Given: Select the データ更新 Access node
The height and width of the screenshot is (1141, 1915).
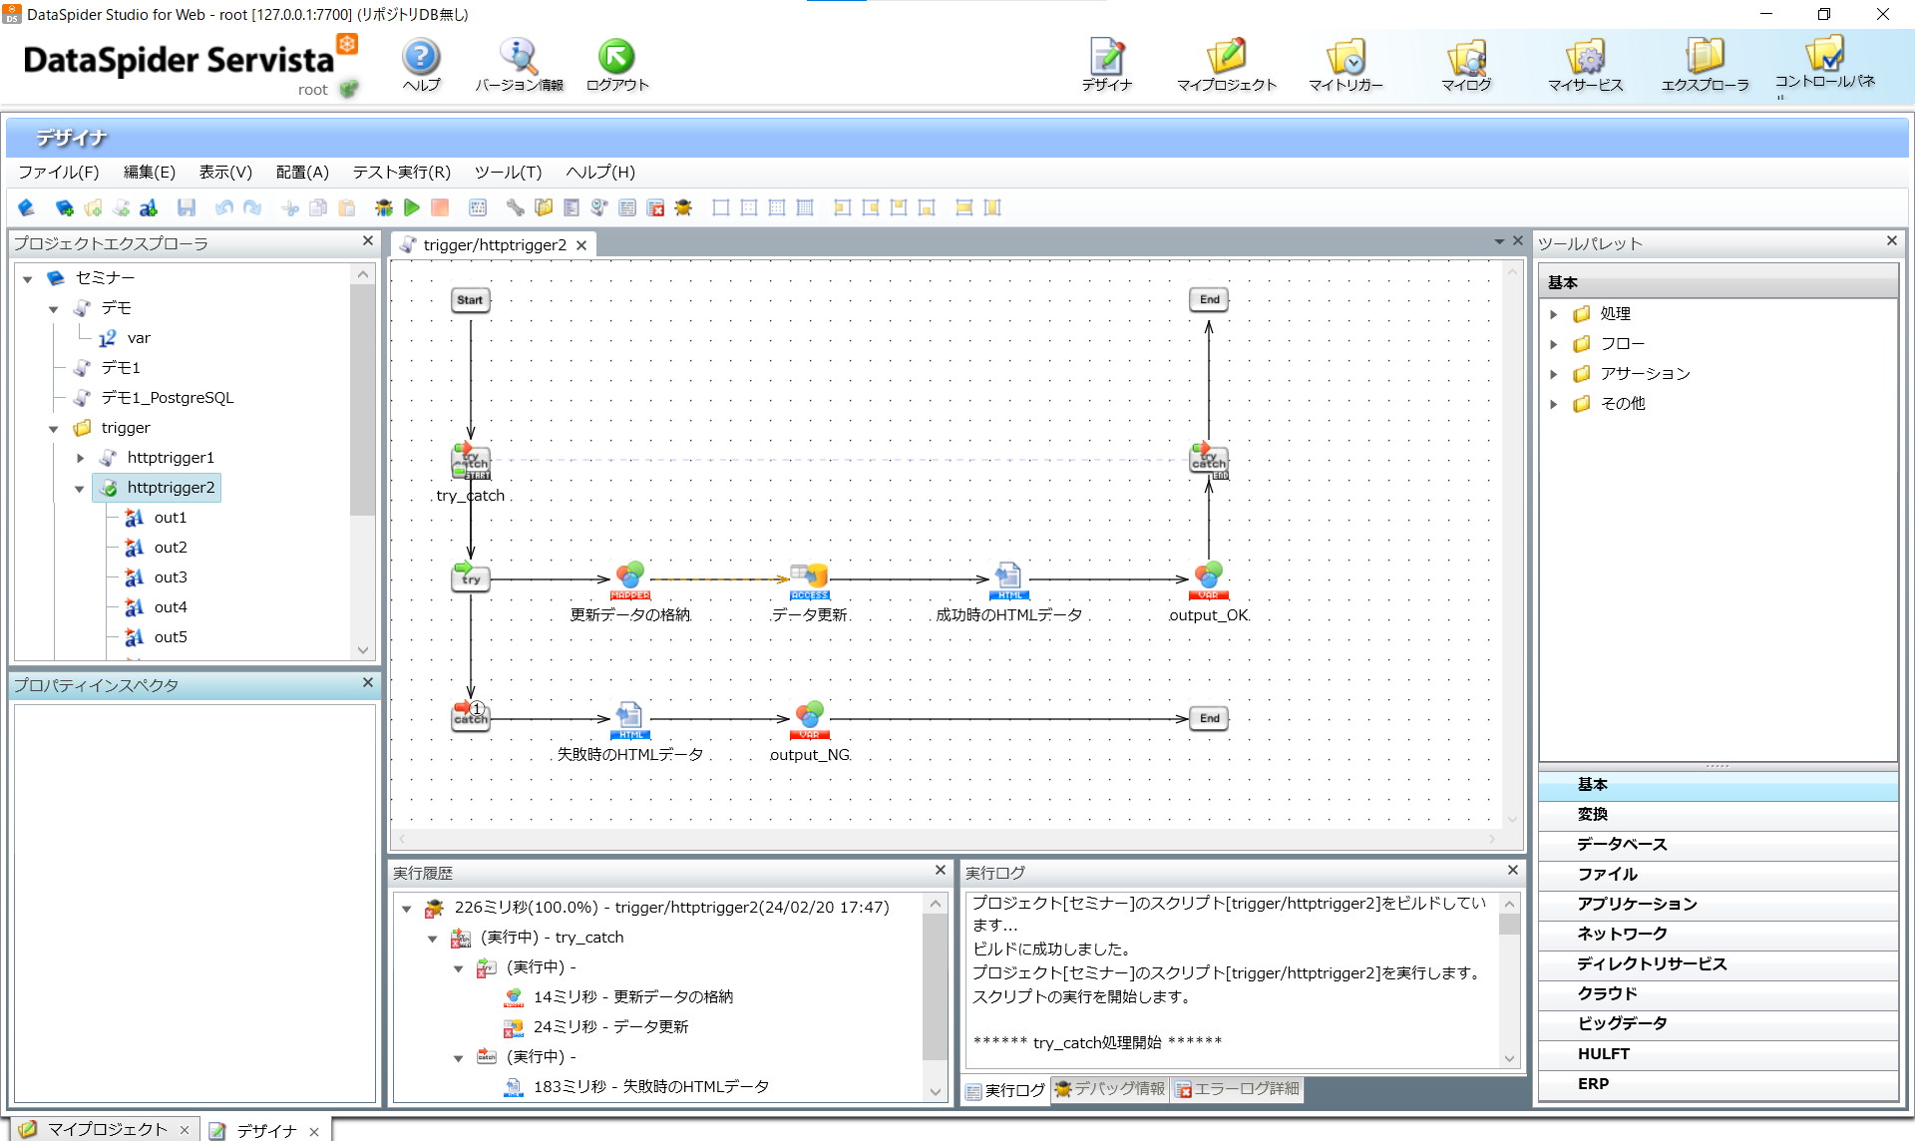Looking at the screenshot, I should coord(809,579).
